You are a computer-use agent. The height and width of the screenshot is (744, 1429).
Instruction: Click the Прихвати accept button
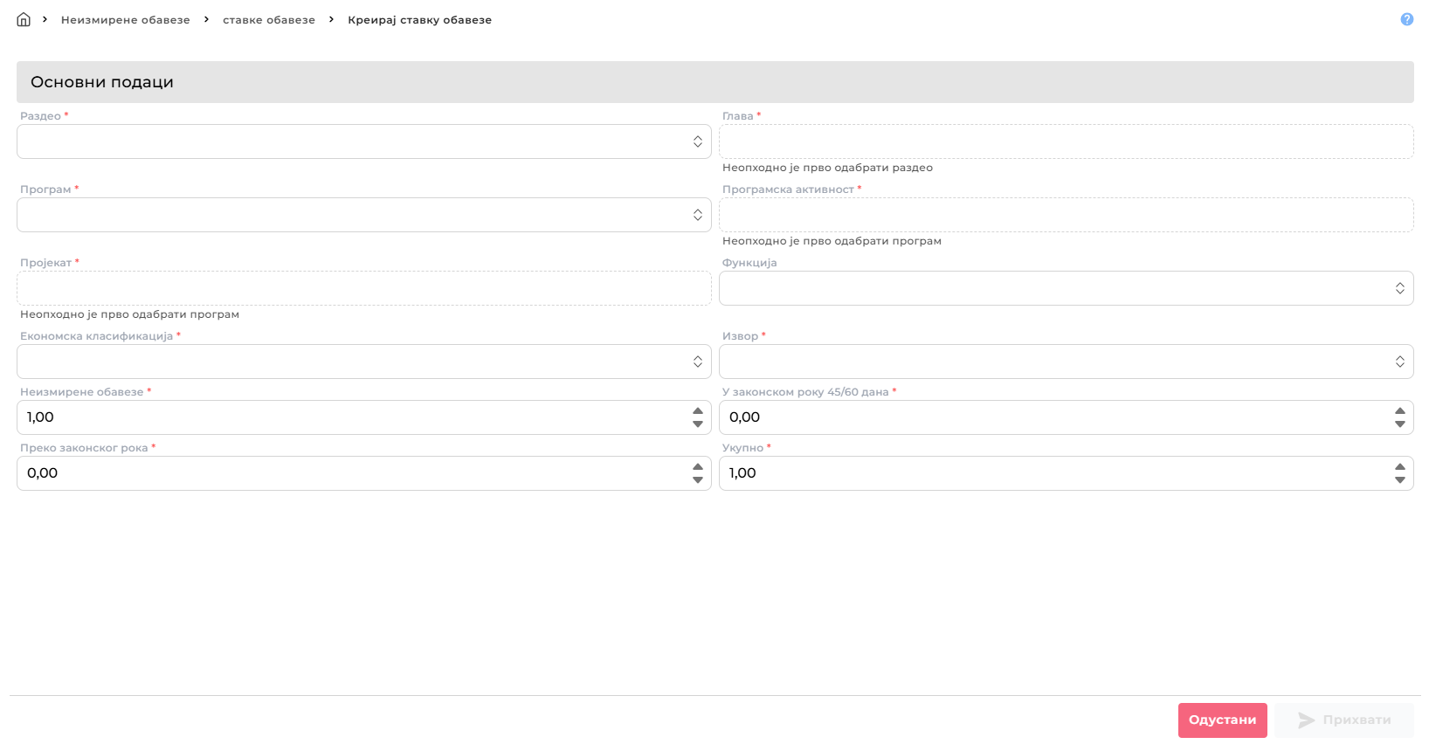[1343, 720]
